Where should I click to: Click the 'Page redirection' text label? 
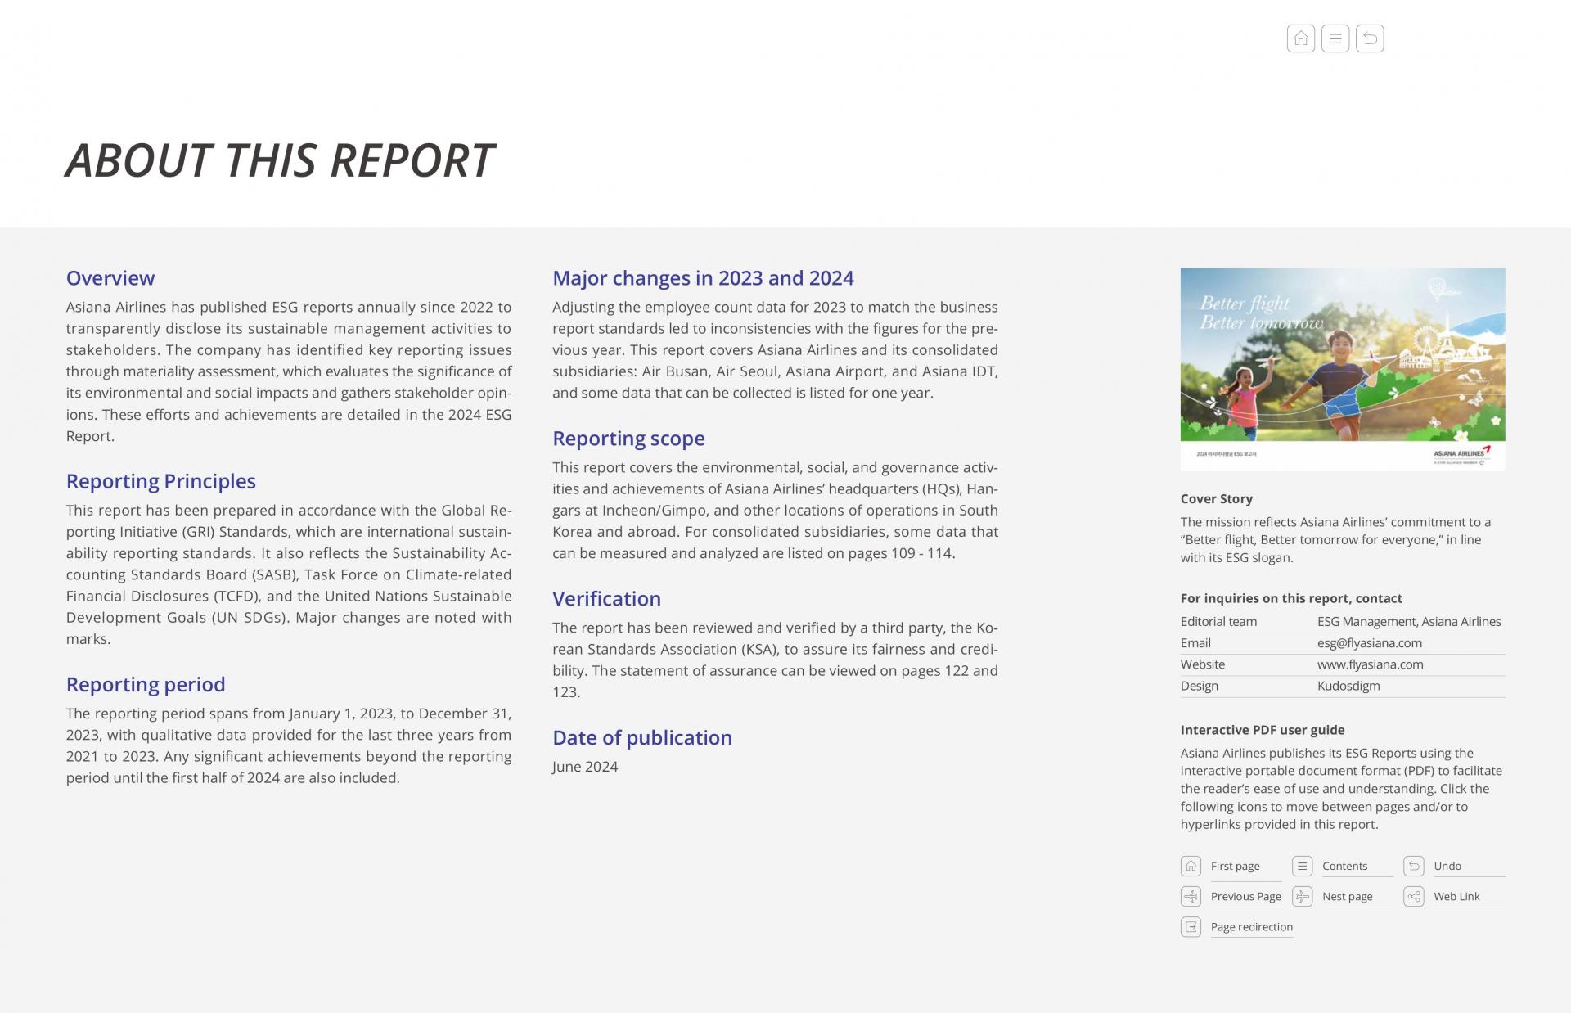(1251, 926)
